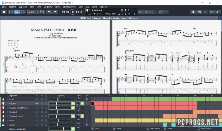Open the tuning fork tuner icon
222x131 pixels.
coord(160,12)
